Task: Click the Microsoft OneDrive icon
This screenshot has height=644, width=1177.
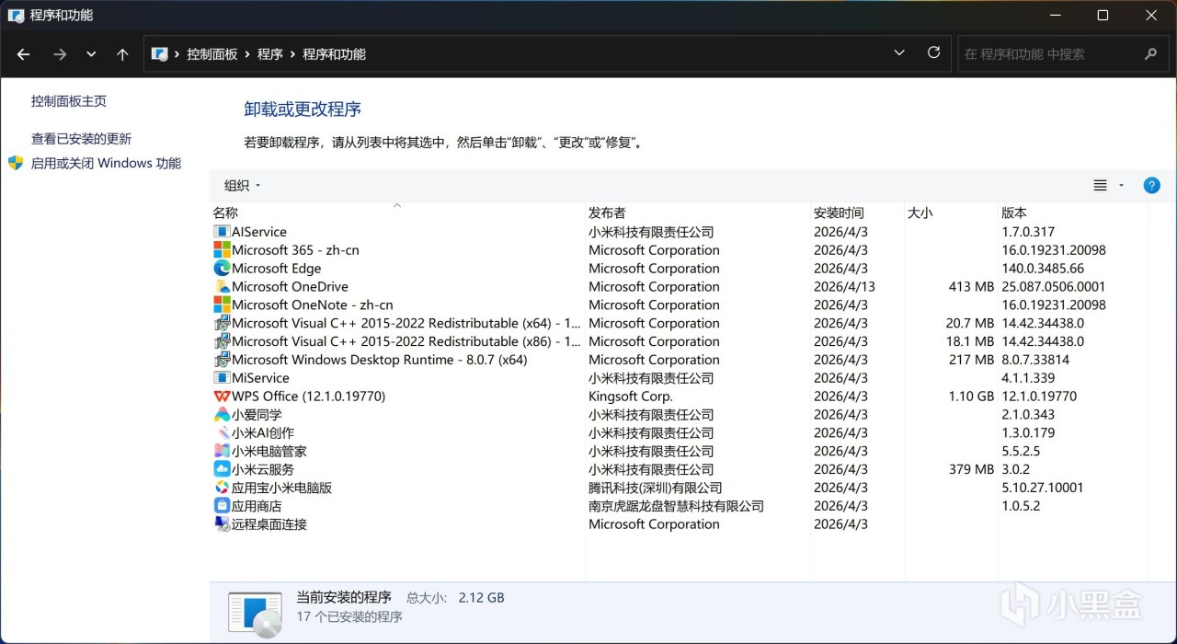Action: point(222,287)
